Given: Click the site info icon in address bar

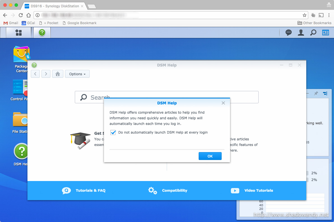Looking at the screenshot, I should point(38,15).
